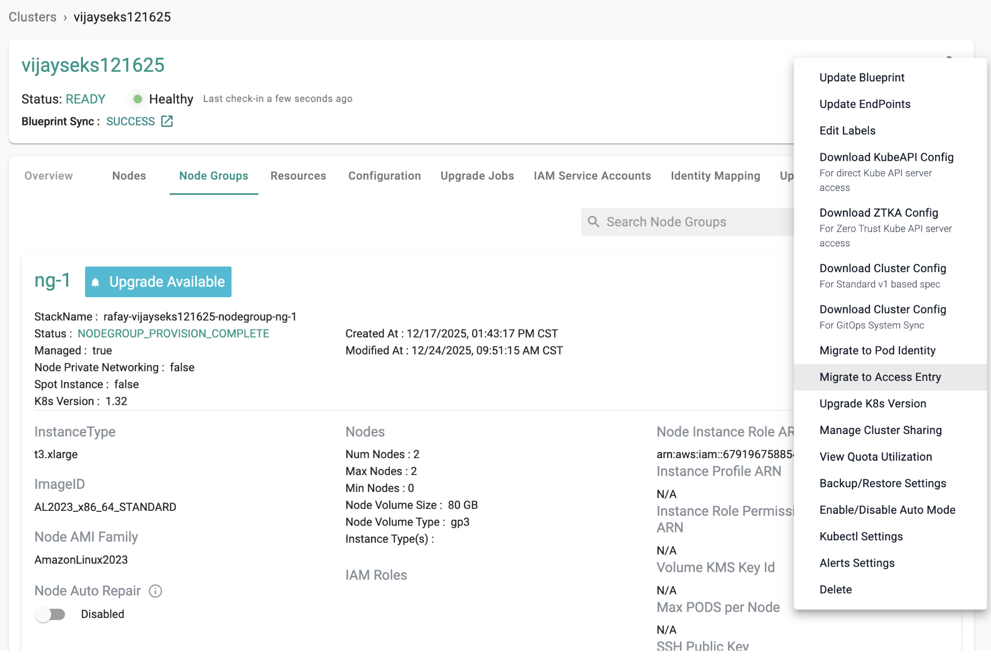Switch to the Nodes tab

(x=129, y=176)
